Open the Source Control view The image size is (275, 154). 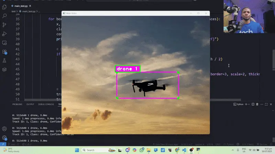click(x=4, y=25)
